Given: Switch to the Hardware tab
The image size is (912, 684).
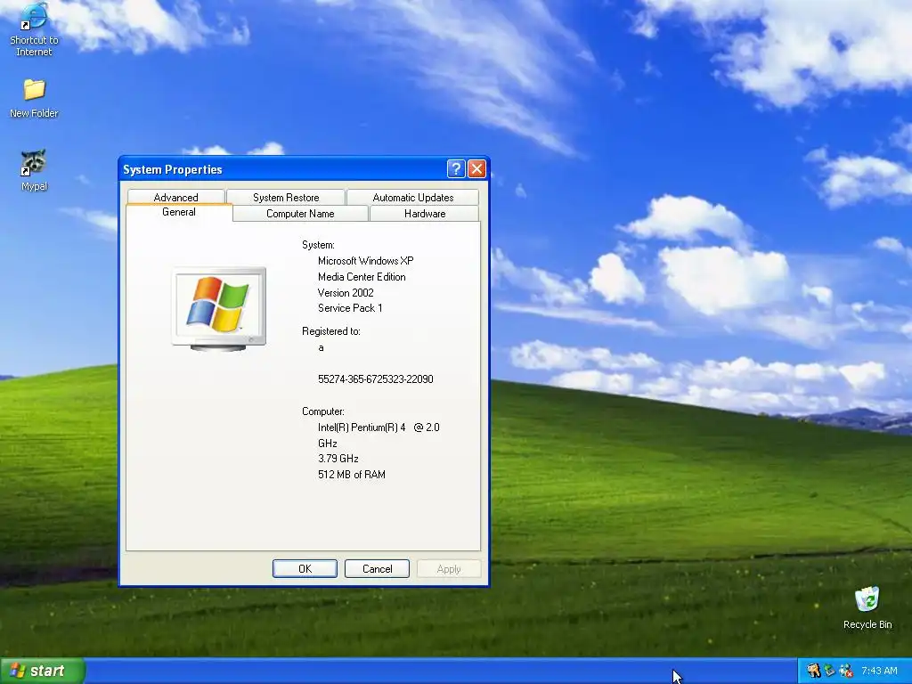Looking at the screenshot, I should coord(425,214).
